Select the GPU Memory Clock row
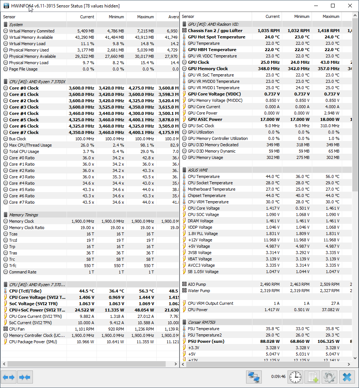Viewport: 359px width, 388px height. (266, 69)
